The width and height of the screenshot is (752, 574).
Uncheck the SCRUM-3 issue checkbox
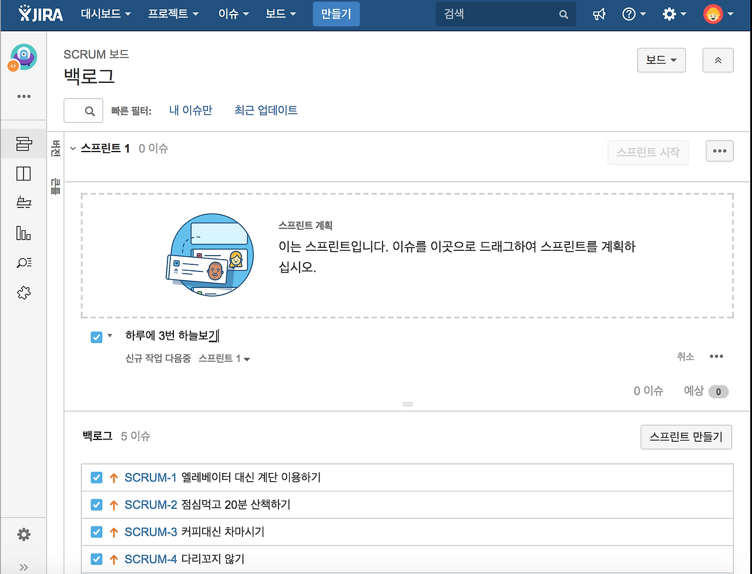pyautogui.click(x=96, y=532)
